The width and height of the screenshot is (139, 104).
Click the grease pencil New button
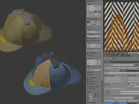[96, 22]
